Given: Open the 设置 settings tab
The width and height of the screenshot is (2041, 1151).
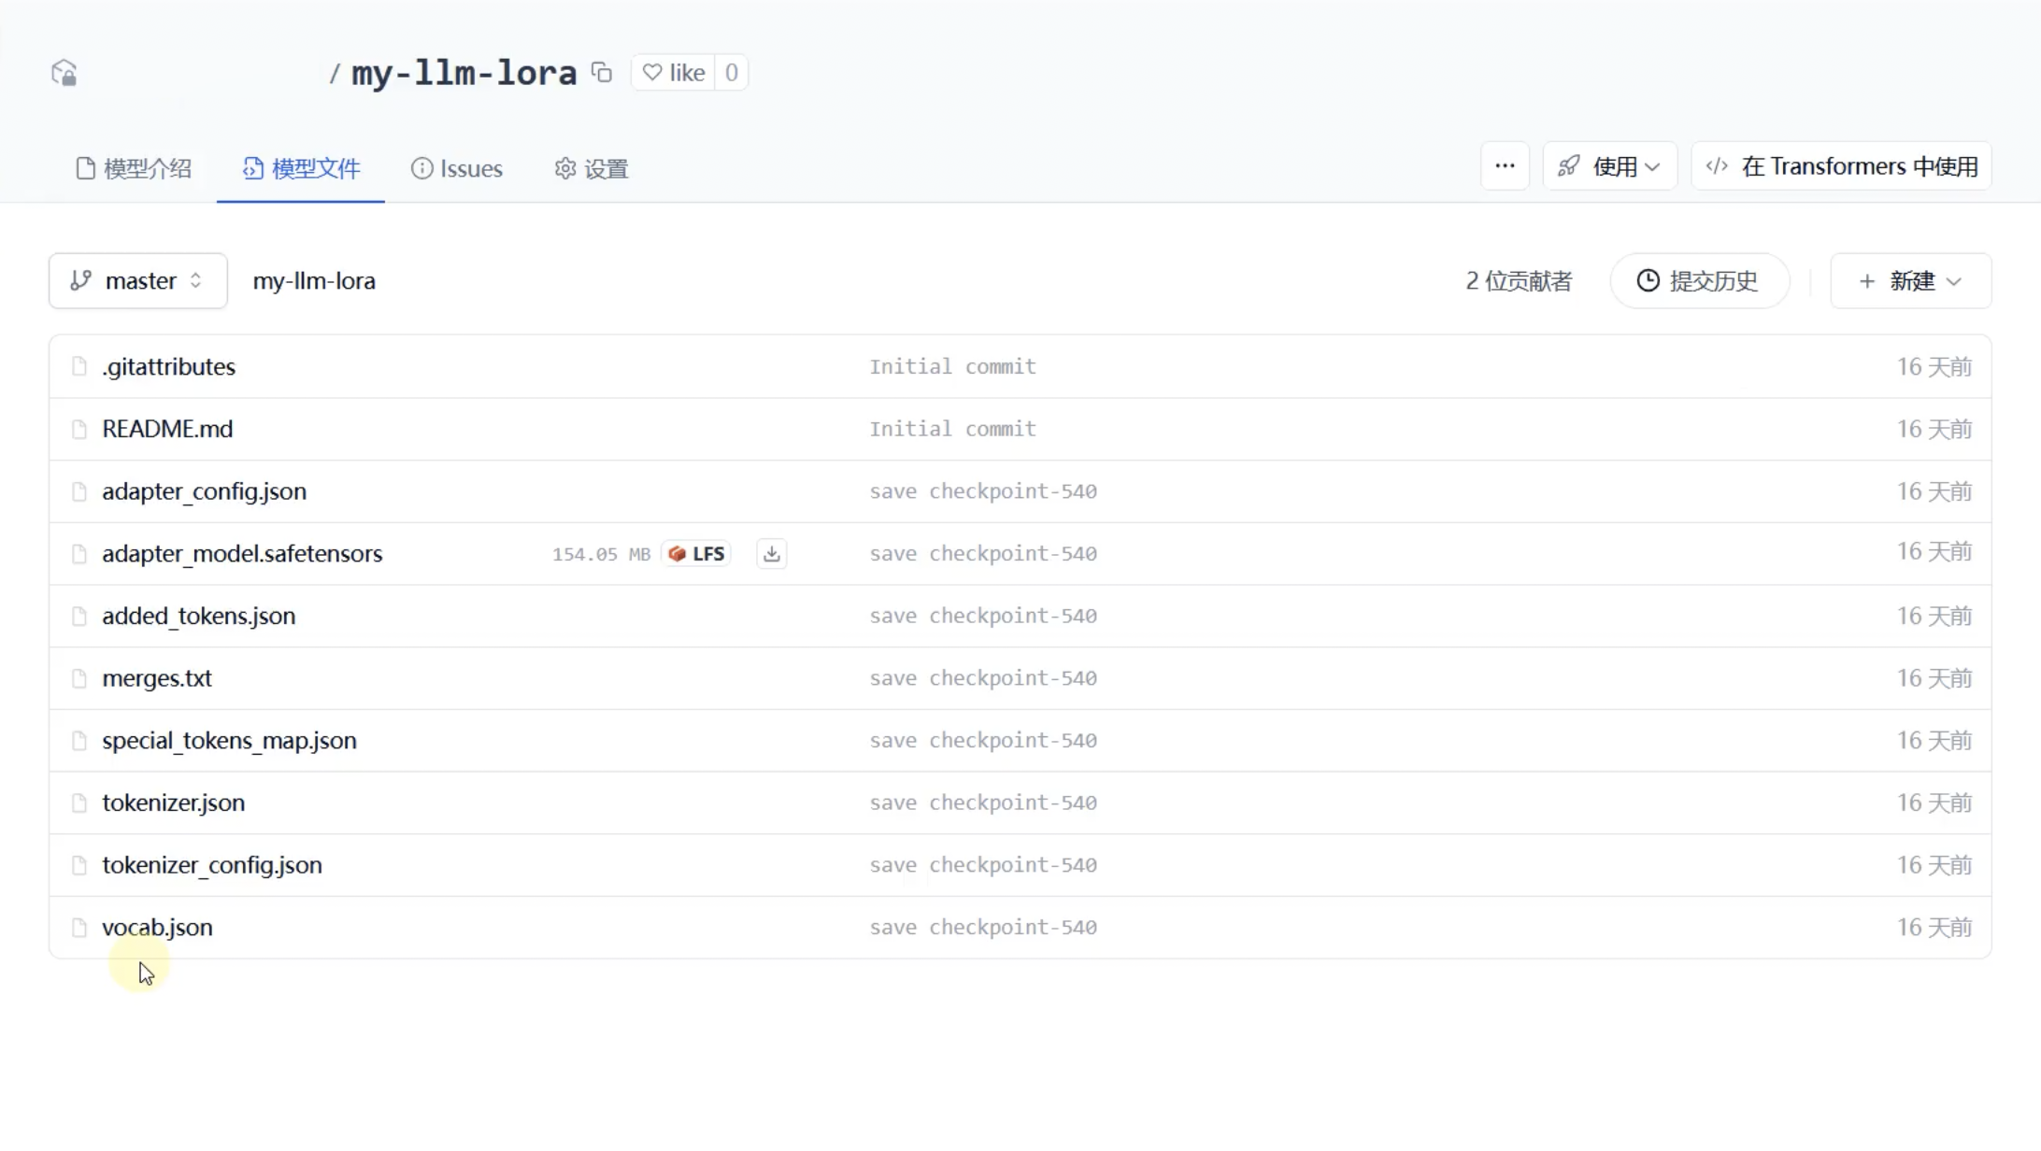Looking at the screenshot, I should [592, 169].
